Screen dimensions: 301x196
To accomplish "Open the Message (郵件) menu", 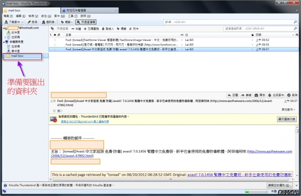I will coord(60,16).
